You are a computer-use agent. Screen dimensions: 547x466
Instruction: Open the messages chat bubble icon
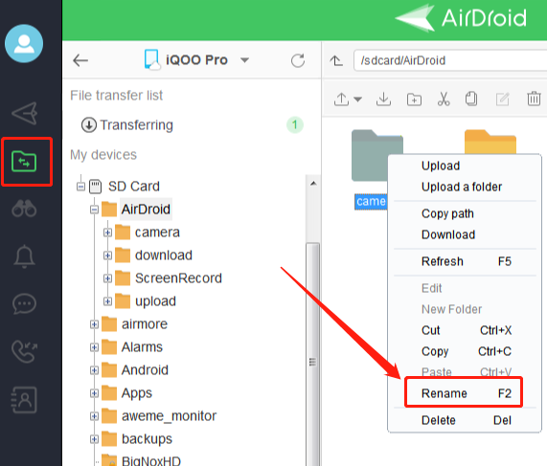pyautogui.click(x=24, y=303)
